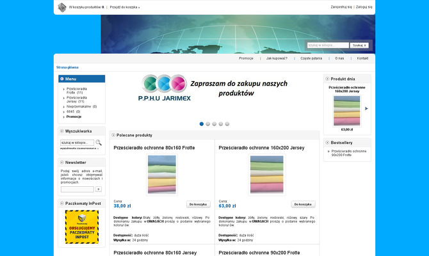Click the Produkt dnia header icon
The width and height of the screenshot is (429, 256).
point(327,79)
